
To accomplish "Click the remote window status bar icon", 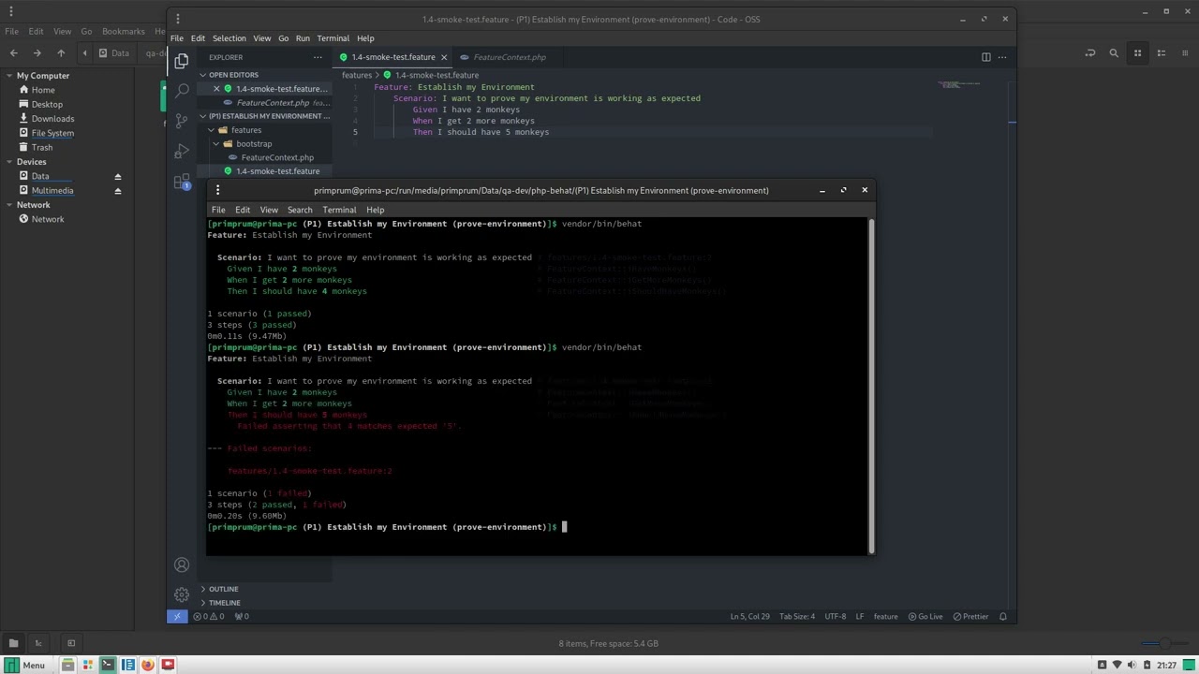I will click(x=177, y=616).
